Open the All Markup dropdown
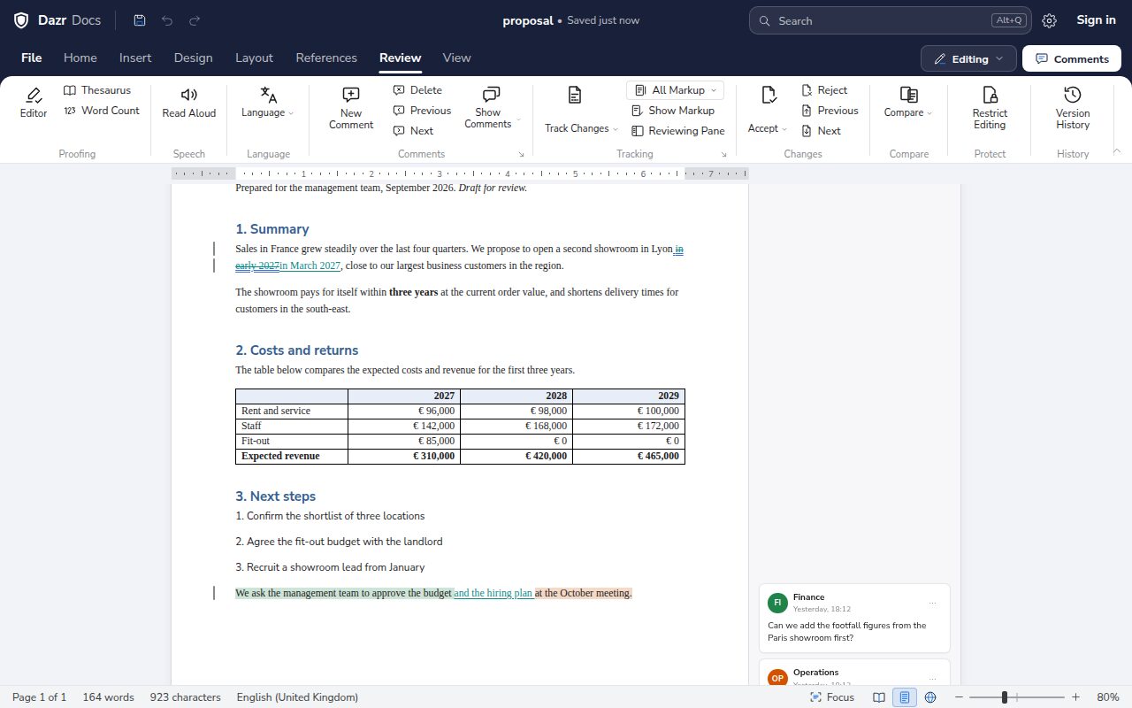This screenshot has width=1132, height=708. point(676,90)
